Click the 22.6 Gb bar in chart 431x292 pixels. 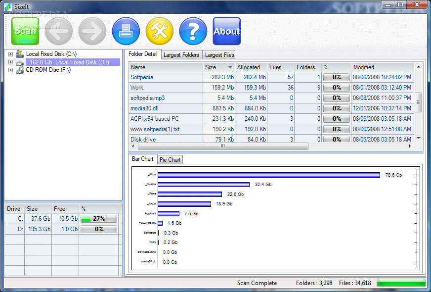190,195
